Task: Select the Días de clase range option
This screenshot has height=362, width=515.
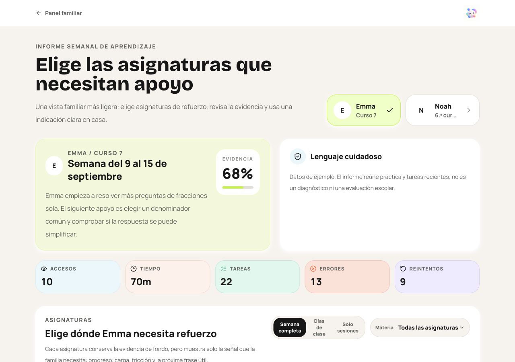Action: (x=319, y=327)
